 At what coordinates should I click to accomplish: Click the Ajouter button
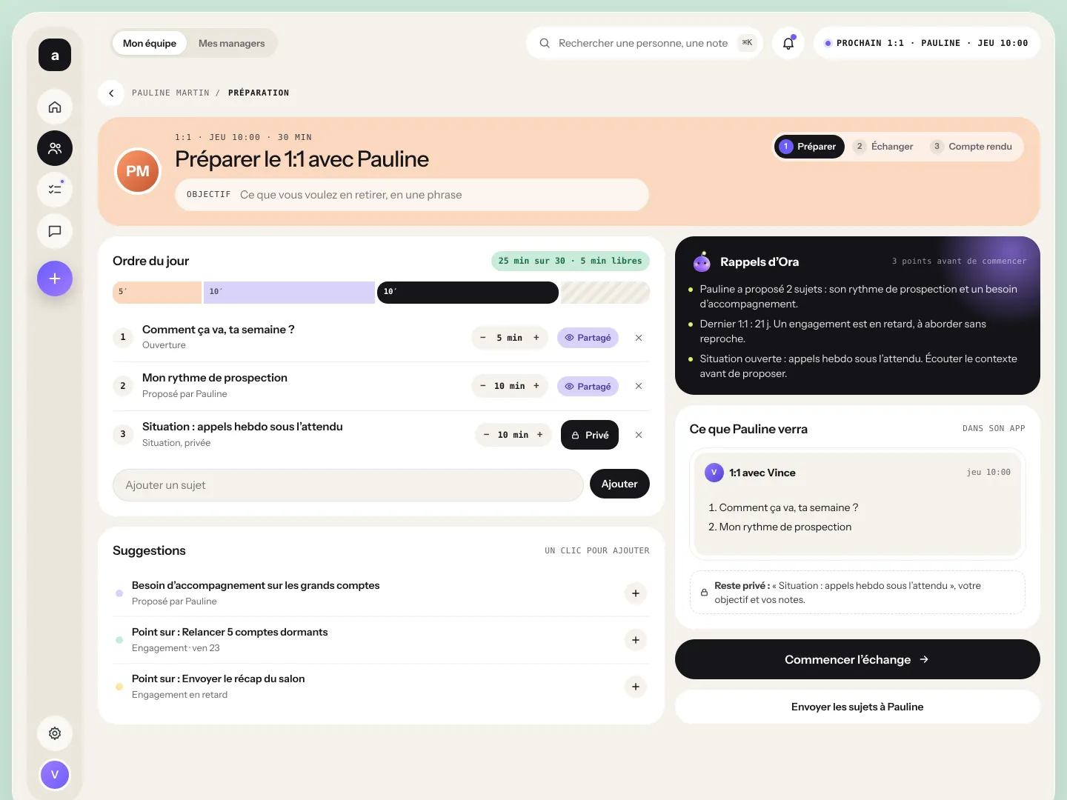[x=619, y=484]
